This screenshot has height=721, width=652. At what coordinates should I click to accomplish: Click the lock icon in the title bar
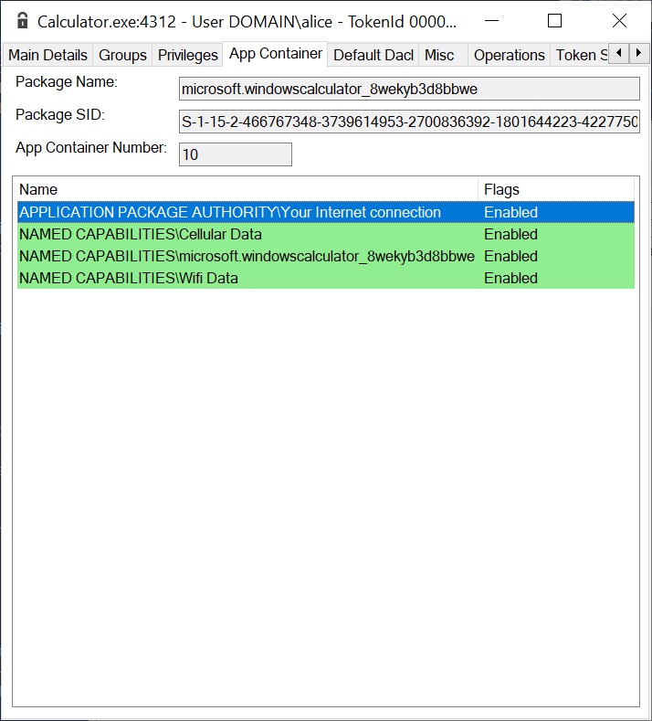click(23, 21)
